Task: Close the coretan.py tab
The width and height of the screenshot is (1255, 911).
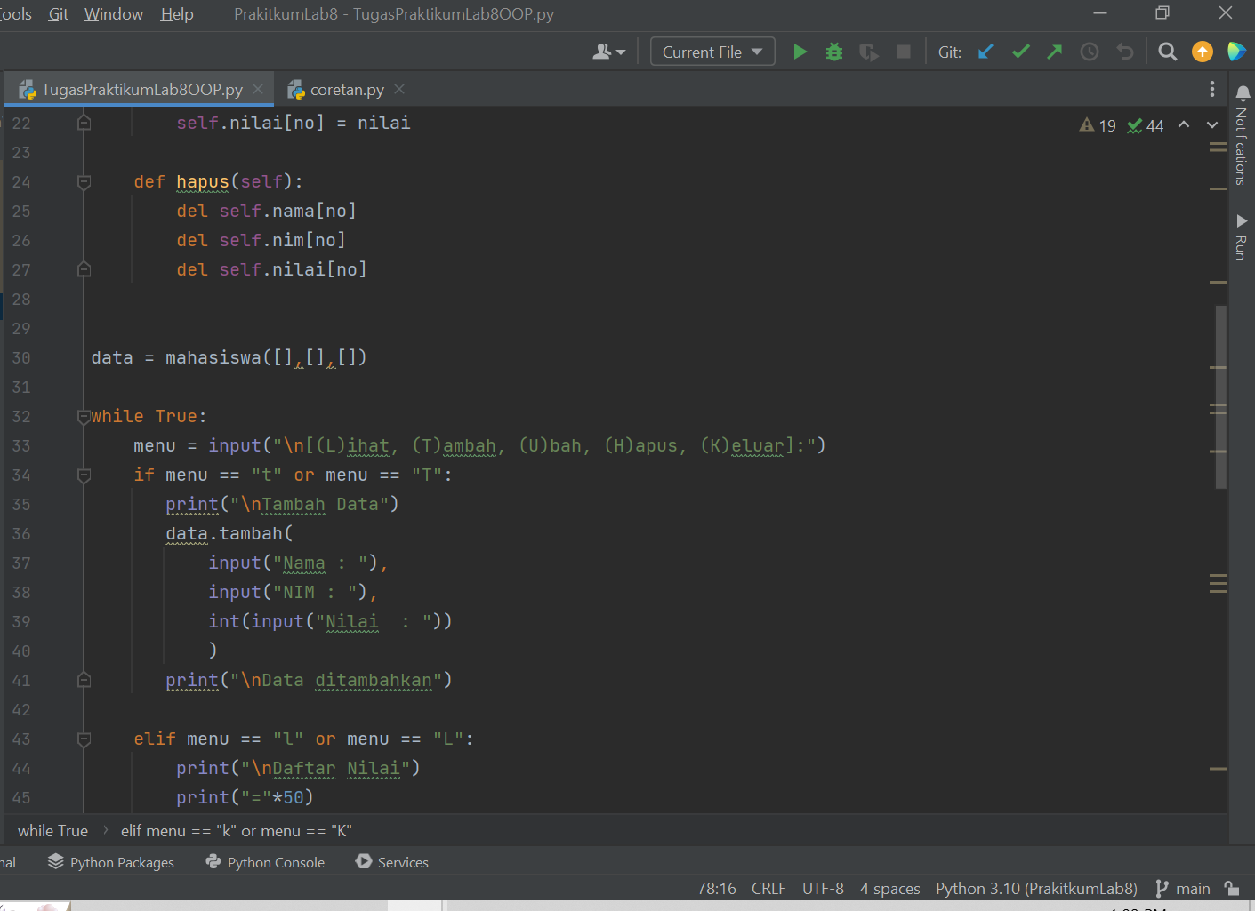Action: click(x=399, y=89)
